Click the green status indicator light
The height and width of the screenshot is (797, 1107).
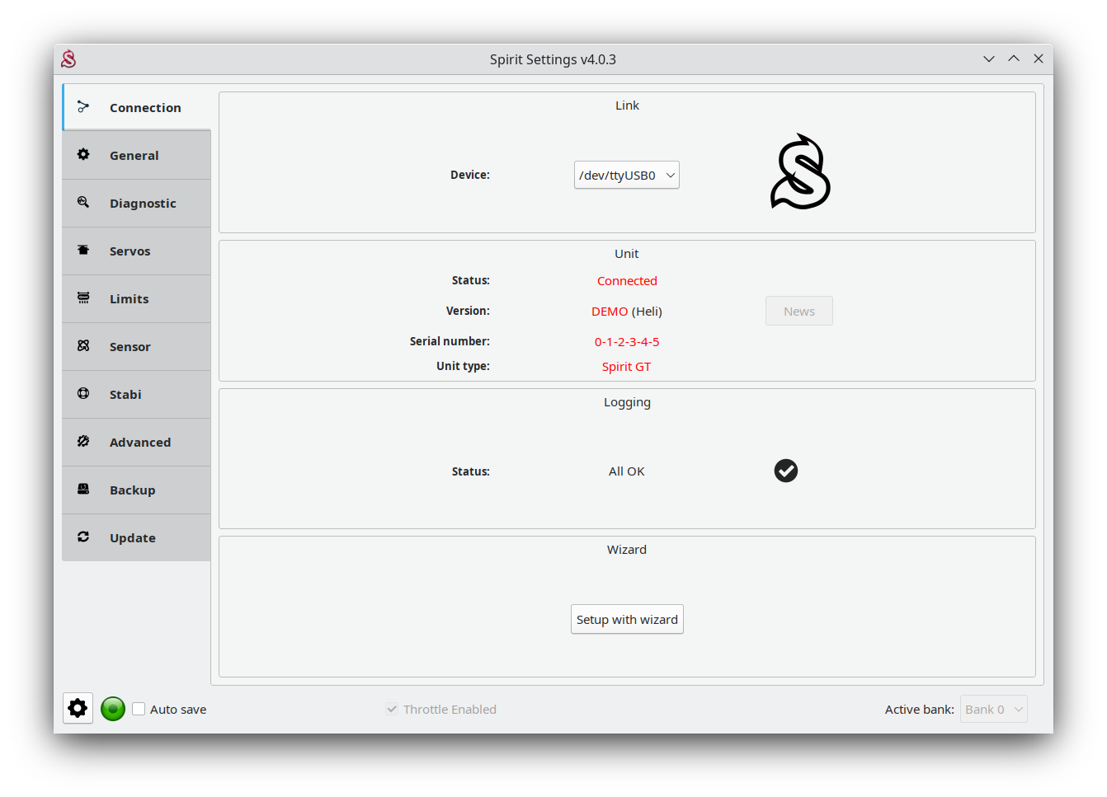(x=113, y=709)
